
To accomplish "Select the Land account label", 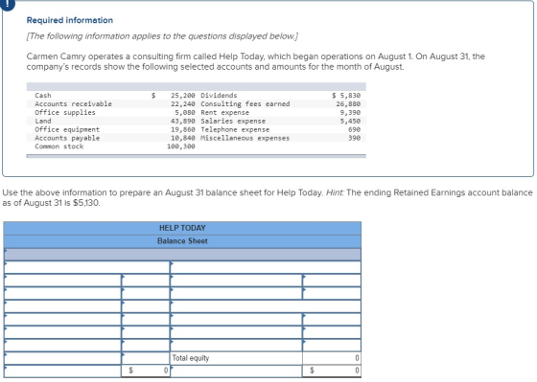I will pyautogui.click(x=43, y=121).
